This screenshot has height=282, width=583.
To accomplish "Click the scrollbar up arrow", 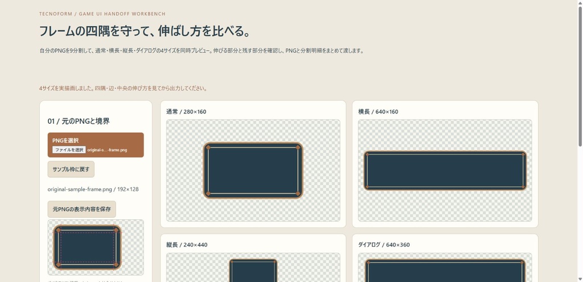I will tap(580, 3).
